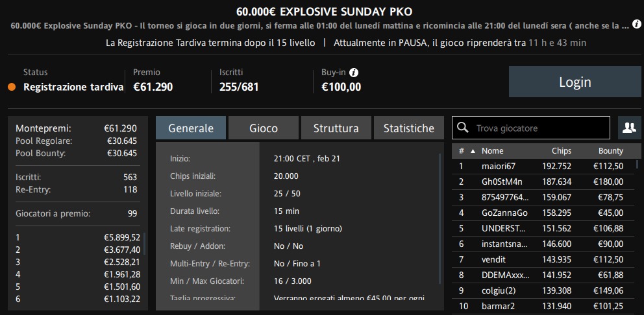Sort players by rank arrow
Image resolution: width=644 pixels, height=315 pixels.
pos(473,151)
